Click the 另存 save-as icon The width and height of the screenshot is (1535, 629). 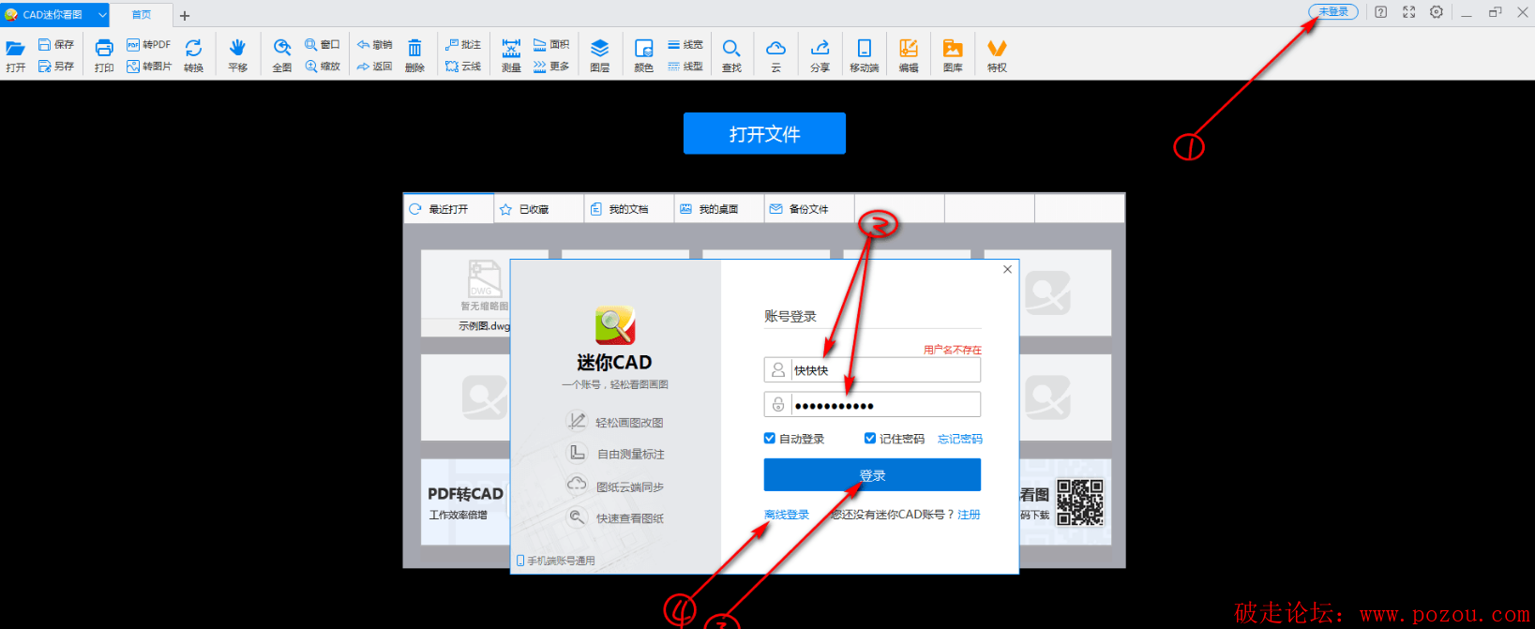pos(55,67)
